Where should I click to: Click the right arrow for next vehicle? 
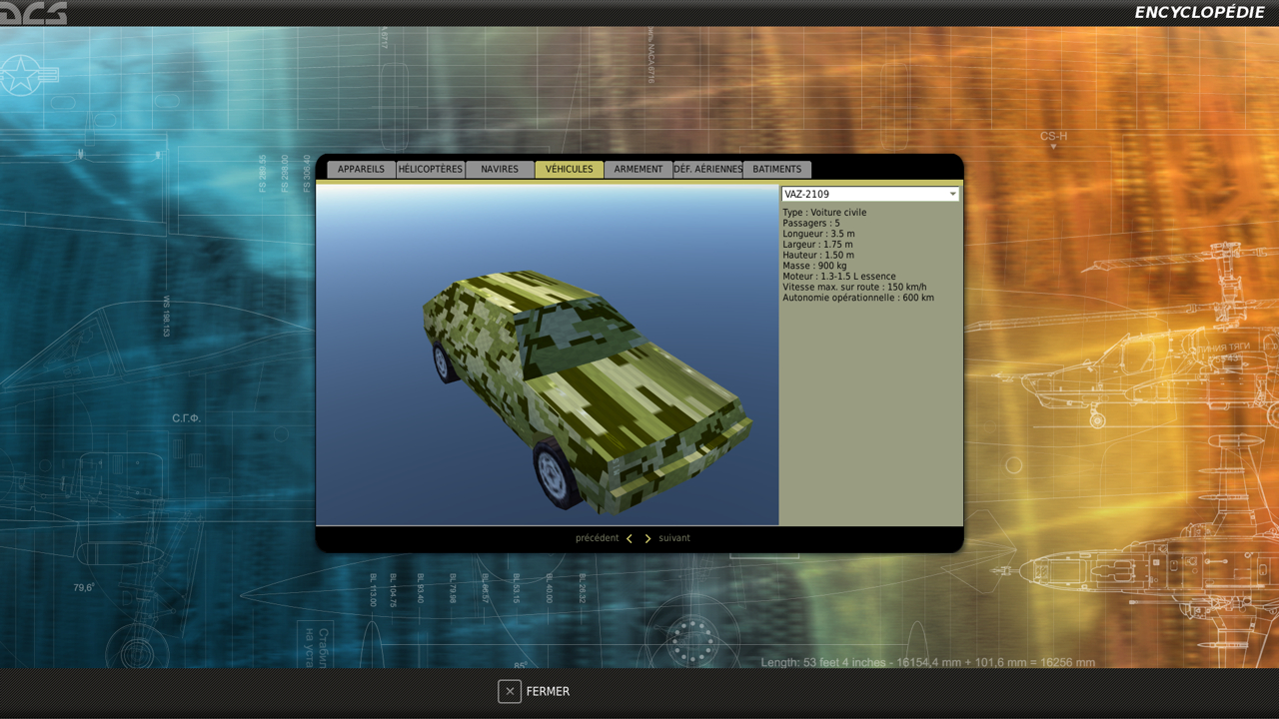tap(647, 538)
